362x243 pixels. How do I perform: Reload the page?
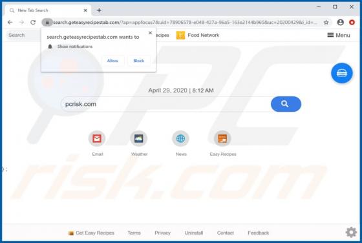33,23
